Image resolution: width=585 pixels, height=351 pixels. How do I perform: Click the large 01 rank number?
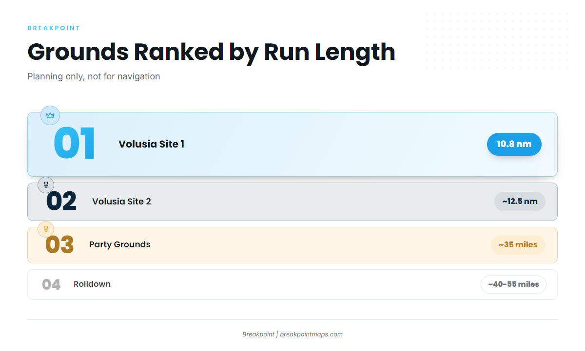click(x=74, y=144)
